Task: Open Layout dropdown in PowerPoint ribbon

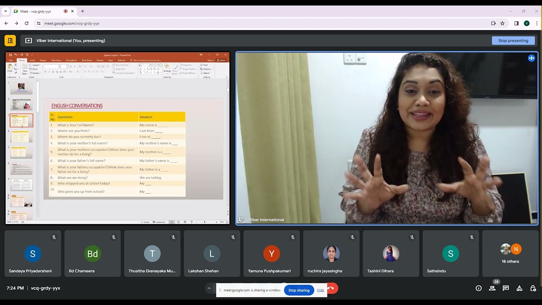Action: (35, 65)
